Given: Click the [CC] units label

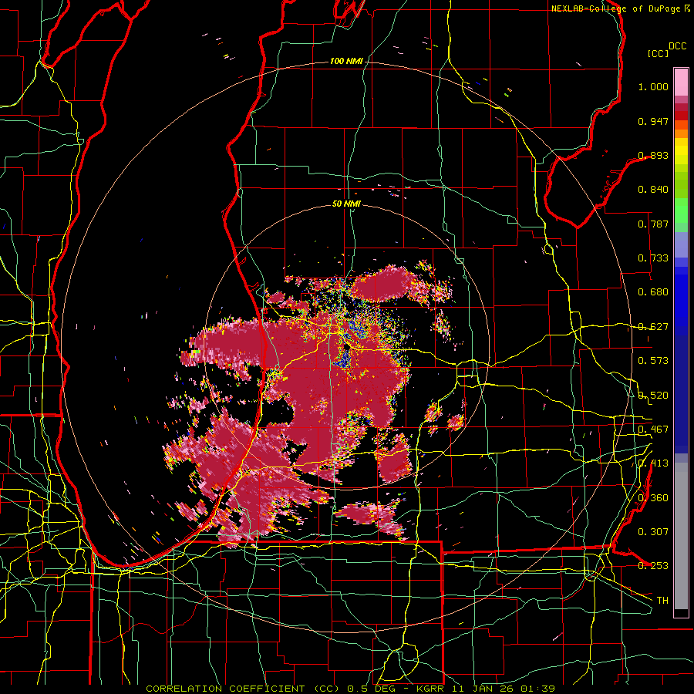Looking at the screenshot, I should coord(658,53).
